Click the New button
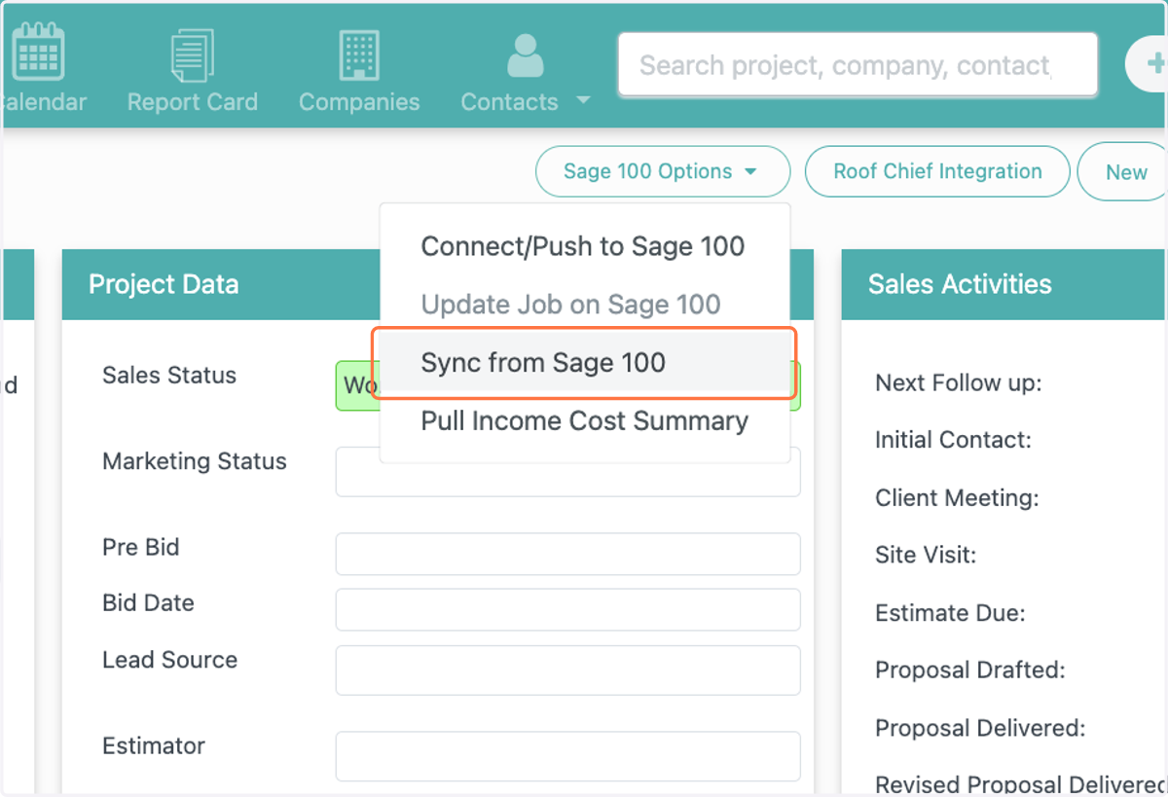Screen dimensions: 1168x797 click(1123, 172)
